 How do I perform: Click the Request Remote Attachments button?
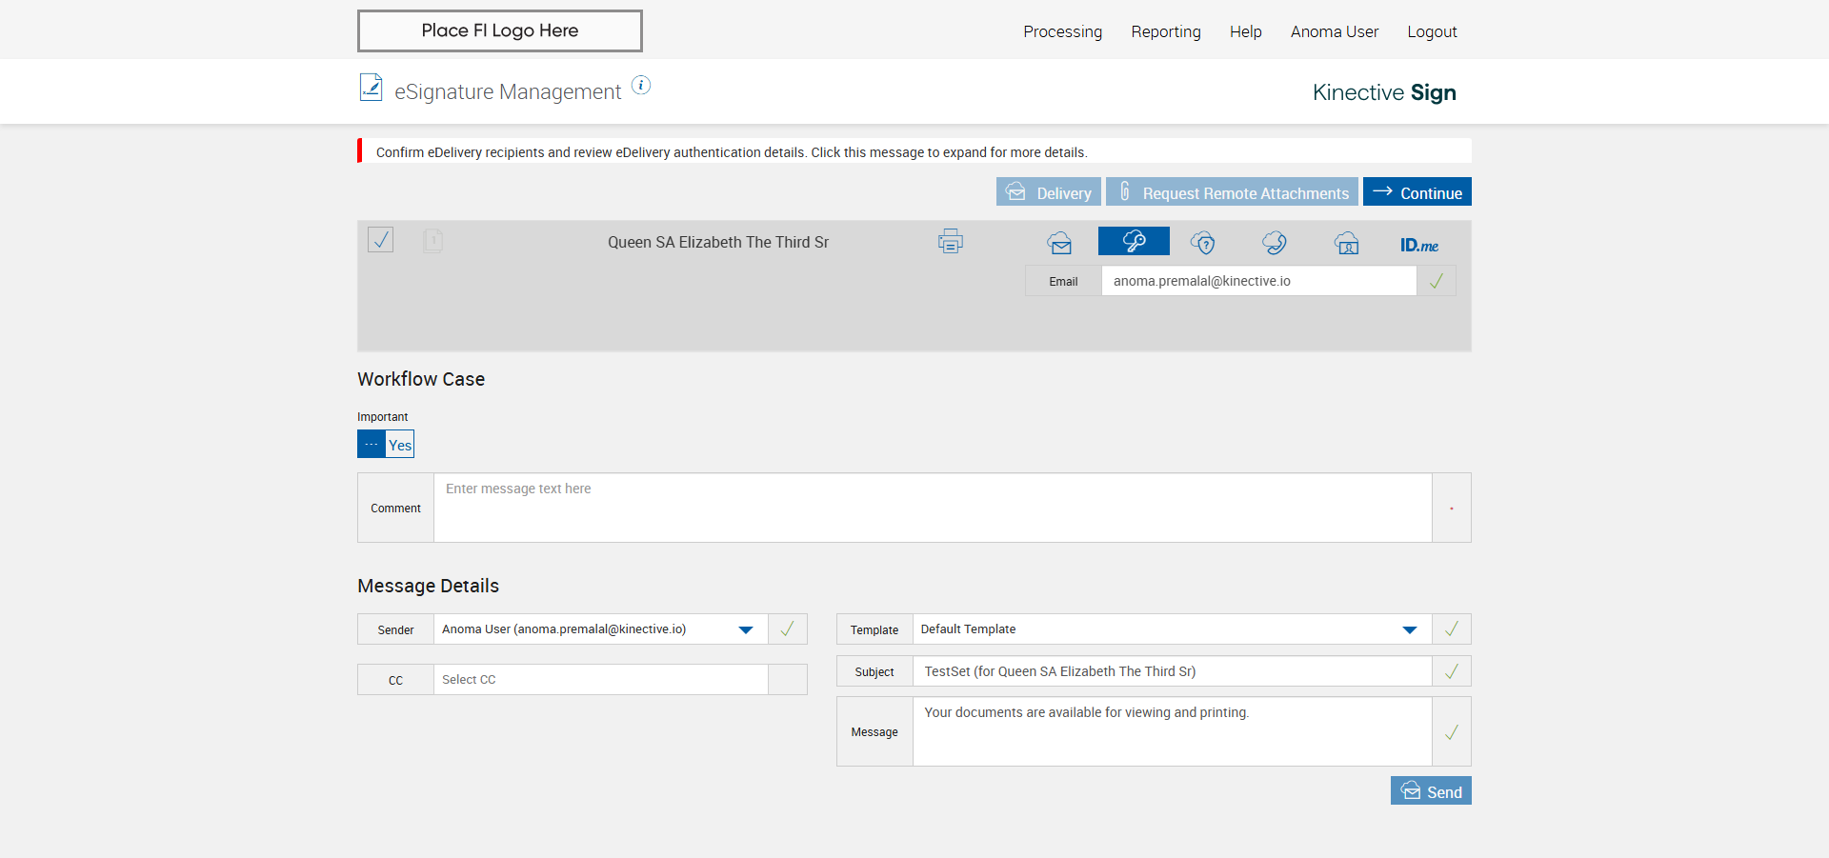click(x=1232, y=192)
